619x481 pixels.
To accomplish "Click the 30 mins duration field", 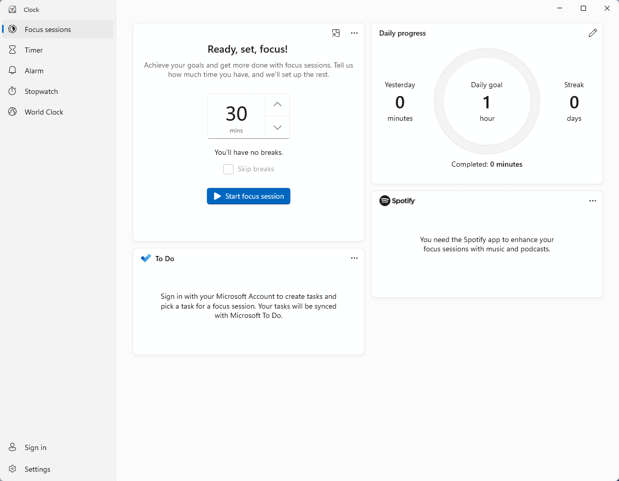I will click(236, 116).
